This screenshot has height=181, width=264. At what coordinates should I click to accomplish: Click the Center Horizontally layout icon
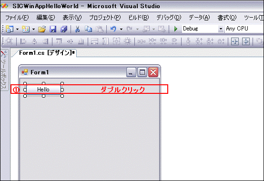pos(235,41)
